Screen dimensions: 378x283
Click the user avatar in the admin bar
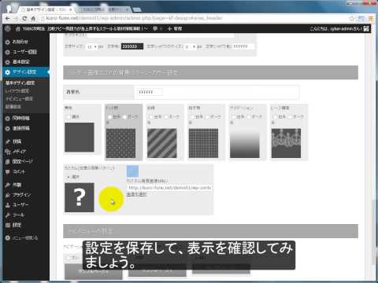[x=367, y=28]
